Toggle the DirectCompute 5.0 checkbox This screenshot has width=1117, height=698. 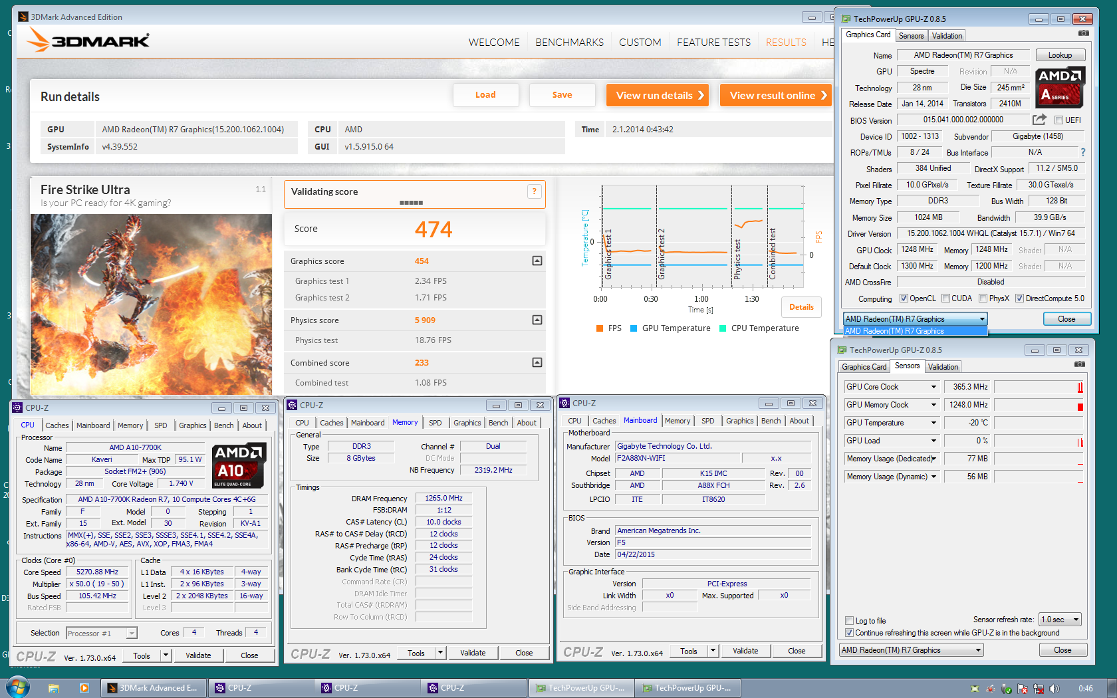pos(1019,298)
